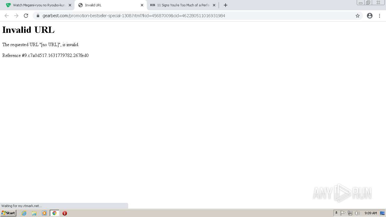The height and width of the screenshot is (217, 386).
Task: Open the red antivirus taskbar icon
Action: pos(65,213)
